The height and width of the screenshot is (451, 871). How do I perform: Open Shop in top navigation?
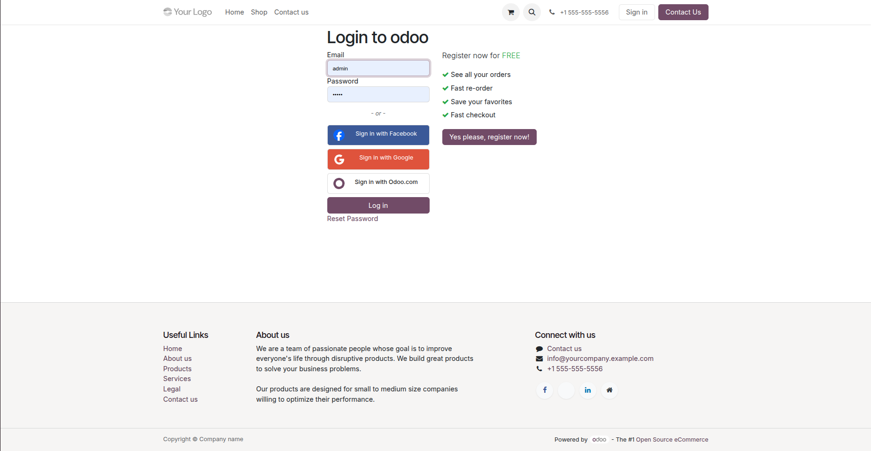[259, 12]
